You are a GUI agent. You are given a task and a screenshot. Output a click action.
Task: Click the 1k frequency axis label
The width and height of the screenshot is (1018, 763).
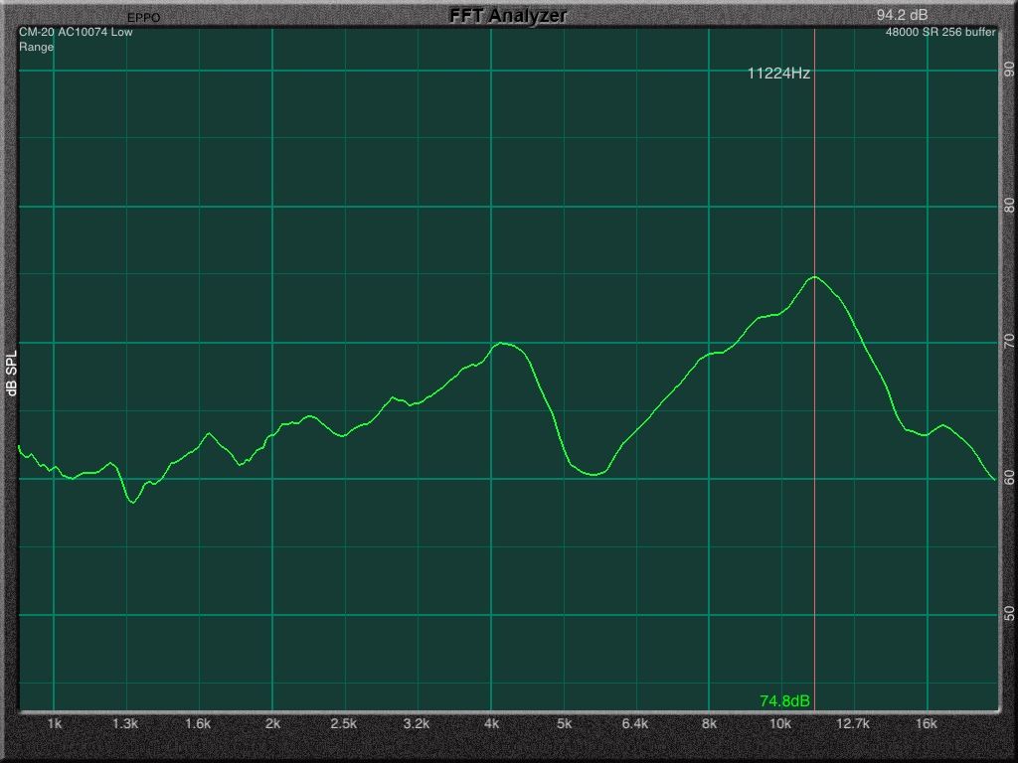[55, 723]
